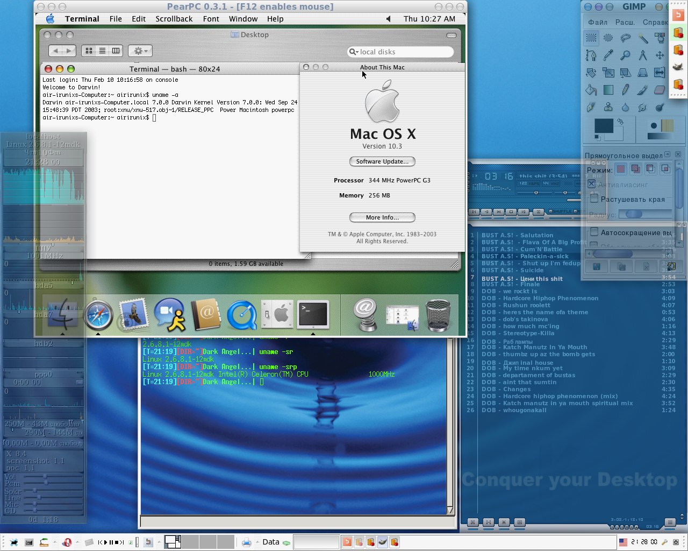Open the GIMP tool options tab menu arrow
The width and height of the screenshot is (688, 551).
pyautogui.click(x=667, y=154)
